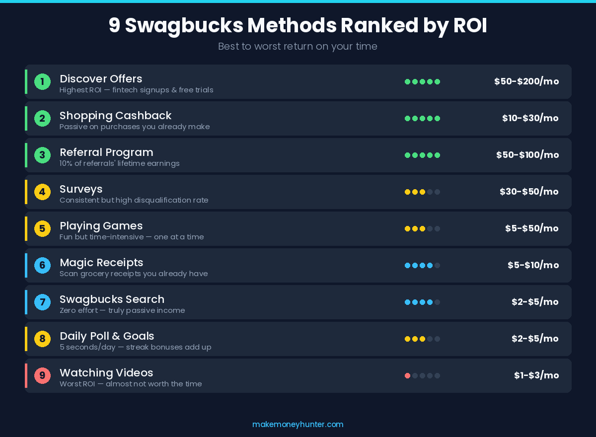Screen dimensions: 596x437
Task: Click the $5-$10/mo earnings value
Action: [x=533, y=265]
